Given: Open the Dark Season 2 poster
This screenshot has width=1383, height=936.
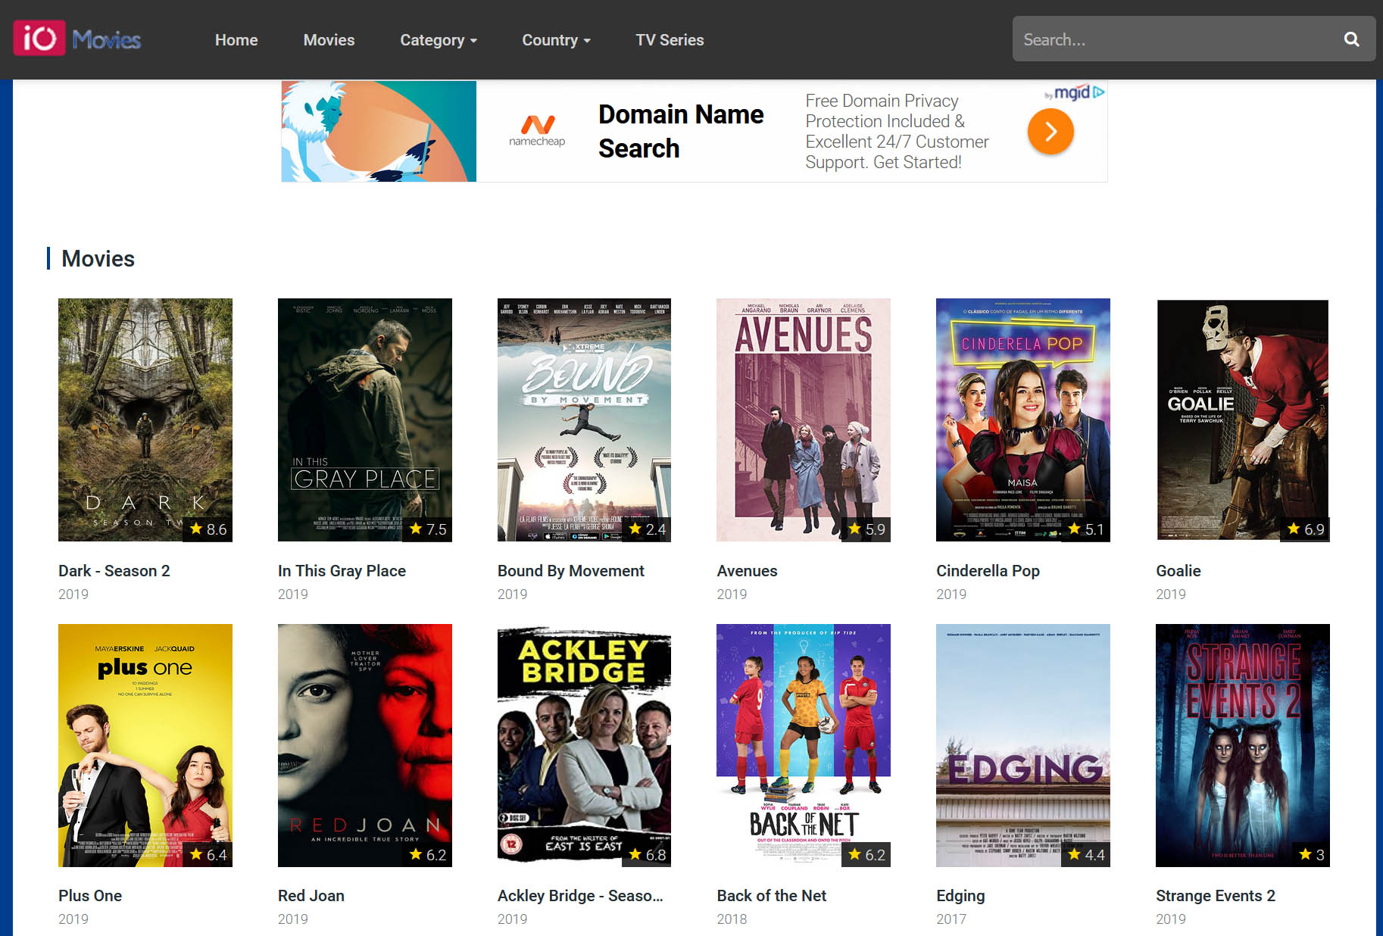Looking at the screenshot, I should pos(145,420).
